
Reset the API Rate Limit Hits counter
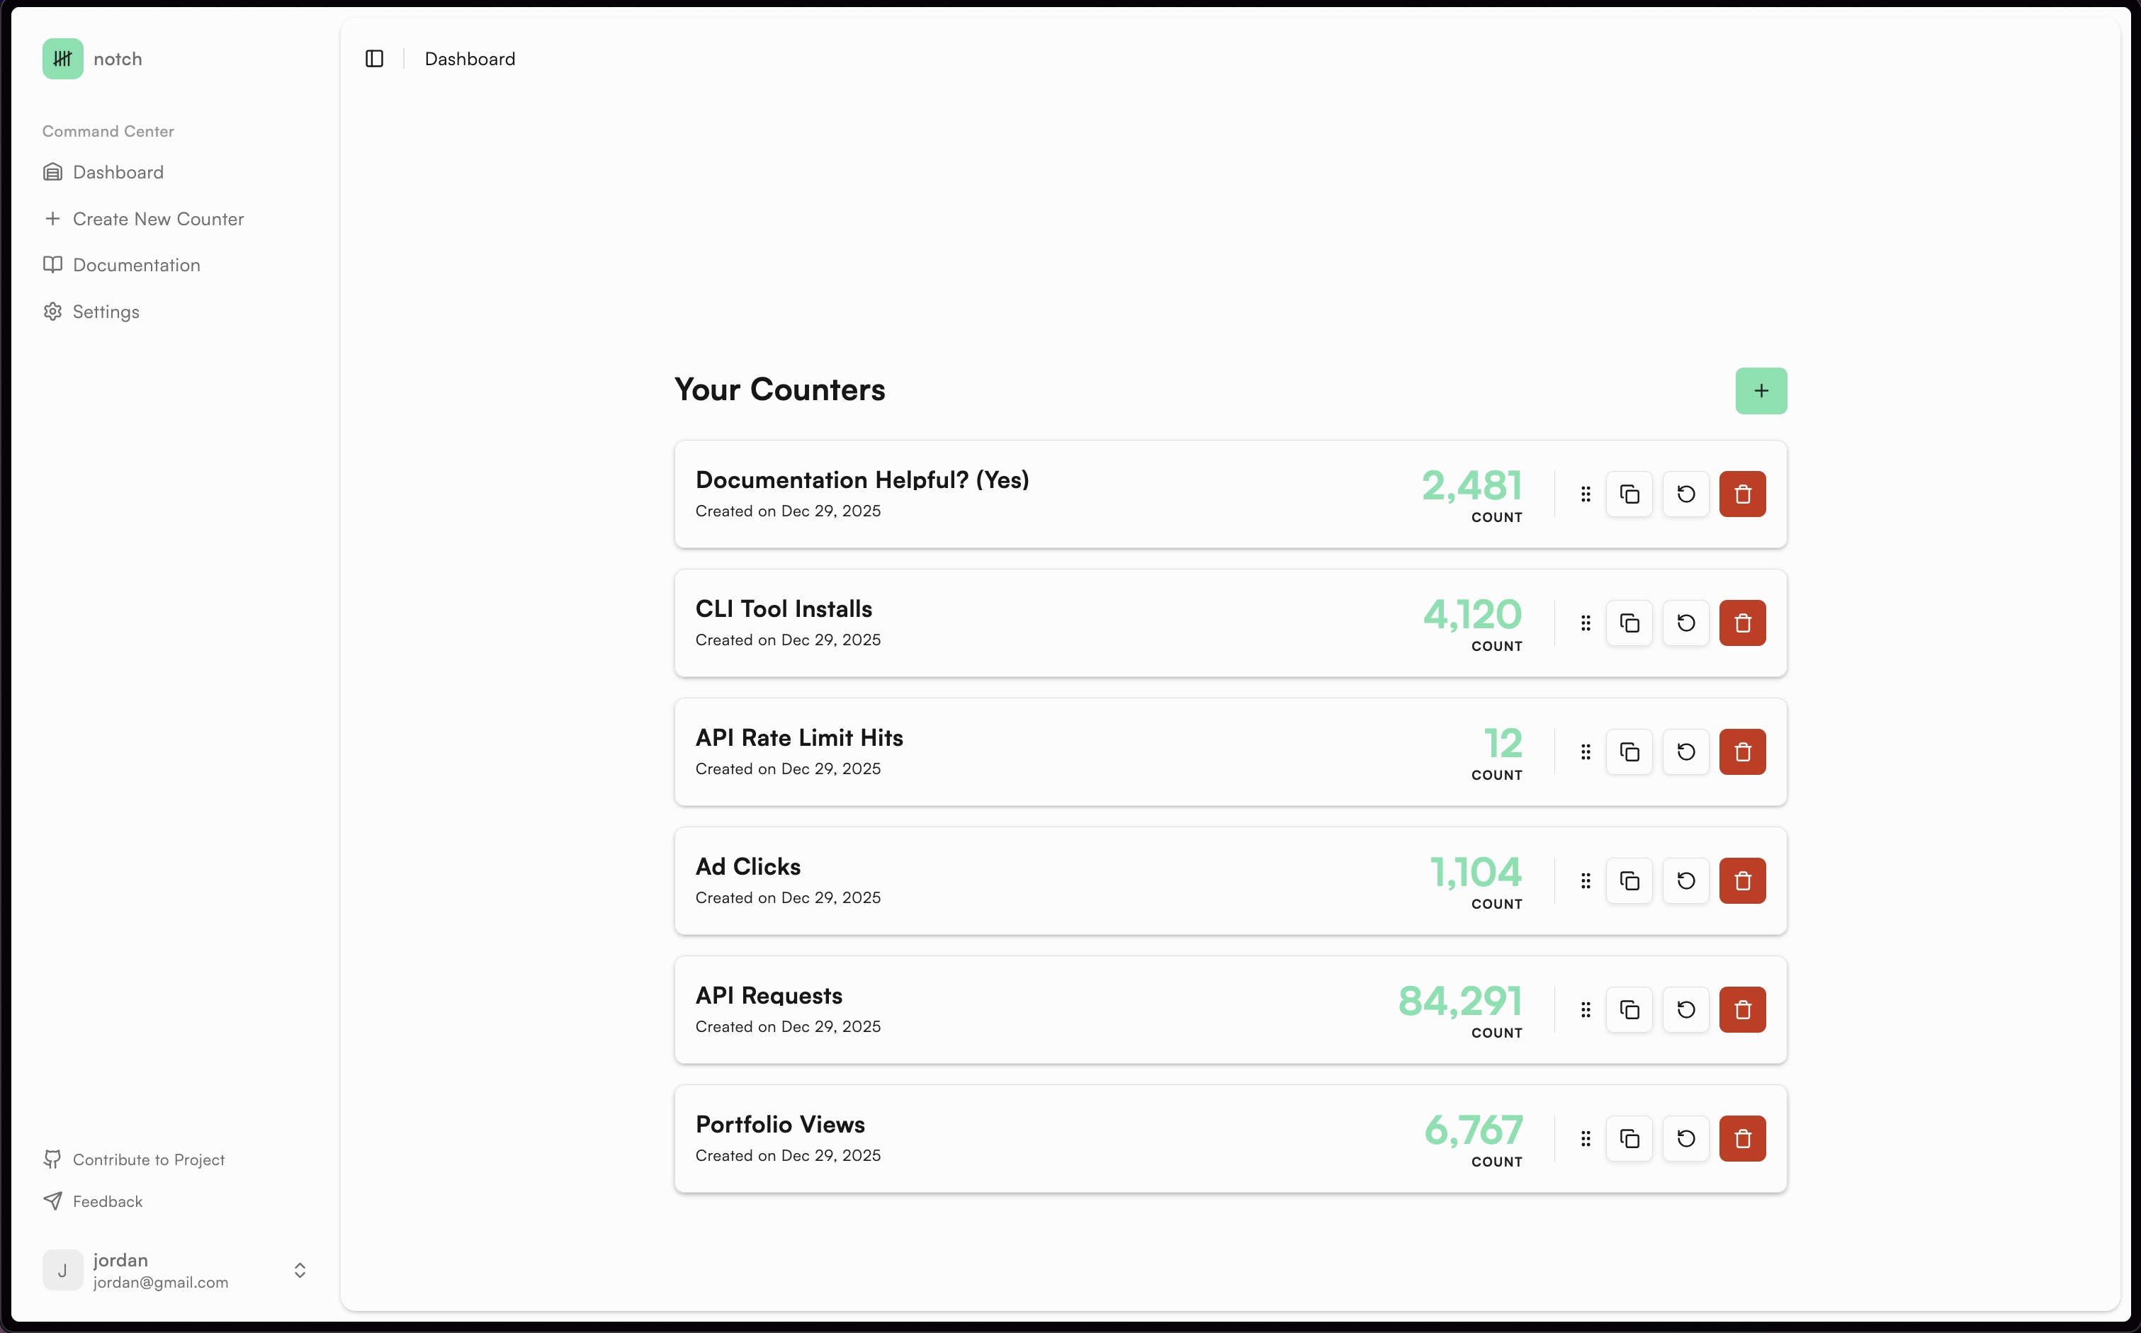(x=1685, y=752)
